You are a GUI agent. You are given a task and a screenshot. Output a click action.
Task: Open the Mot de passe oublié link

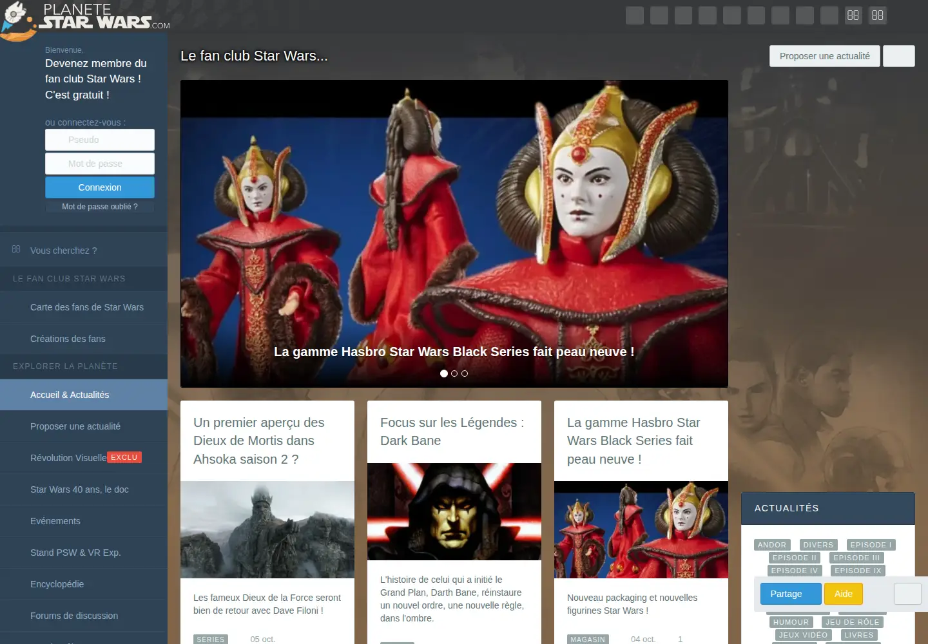(100, 207)
